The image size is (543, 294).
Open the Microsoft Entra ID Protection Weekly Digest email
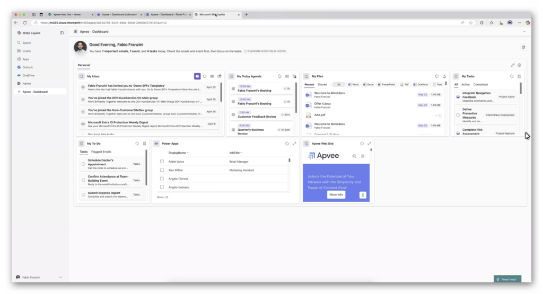tap(149, 124)
